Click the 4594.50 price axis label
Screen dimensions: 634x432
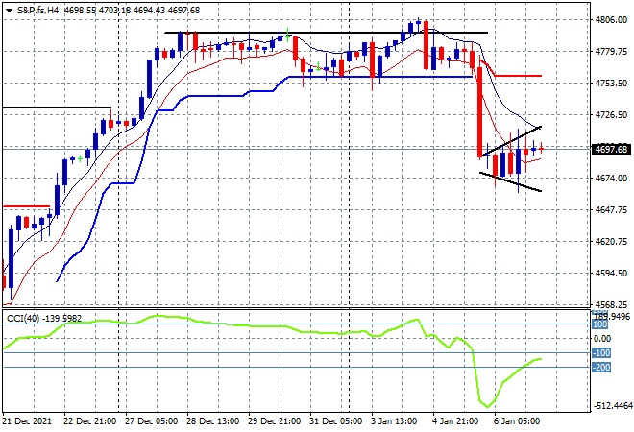(x=611, y=274)
